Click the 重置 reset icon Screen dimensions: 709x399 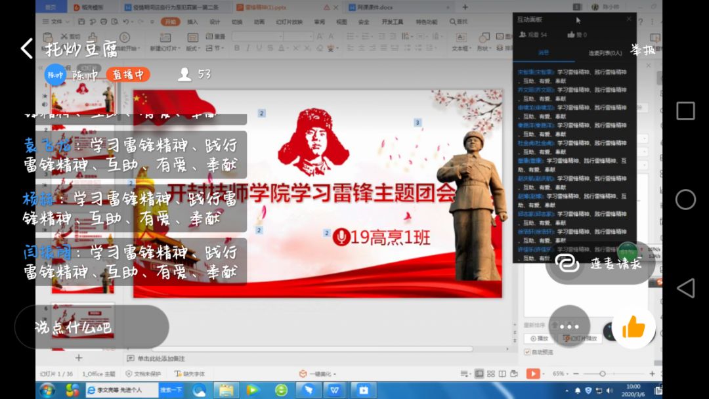click(209, 36)
